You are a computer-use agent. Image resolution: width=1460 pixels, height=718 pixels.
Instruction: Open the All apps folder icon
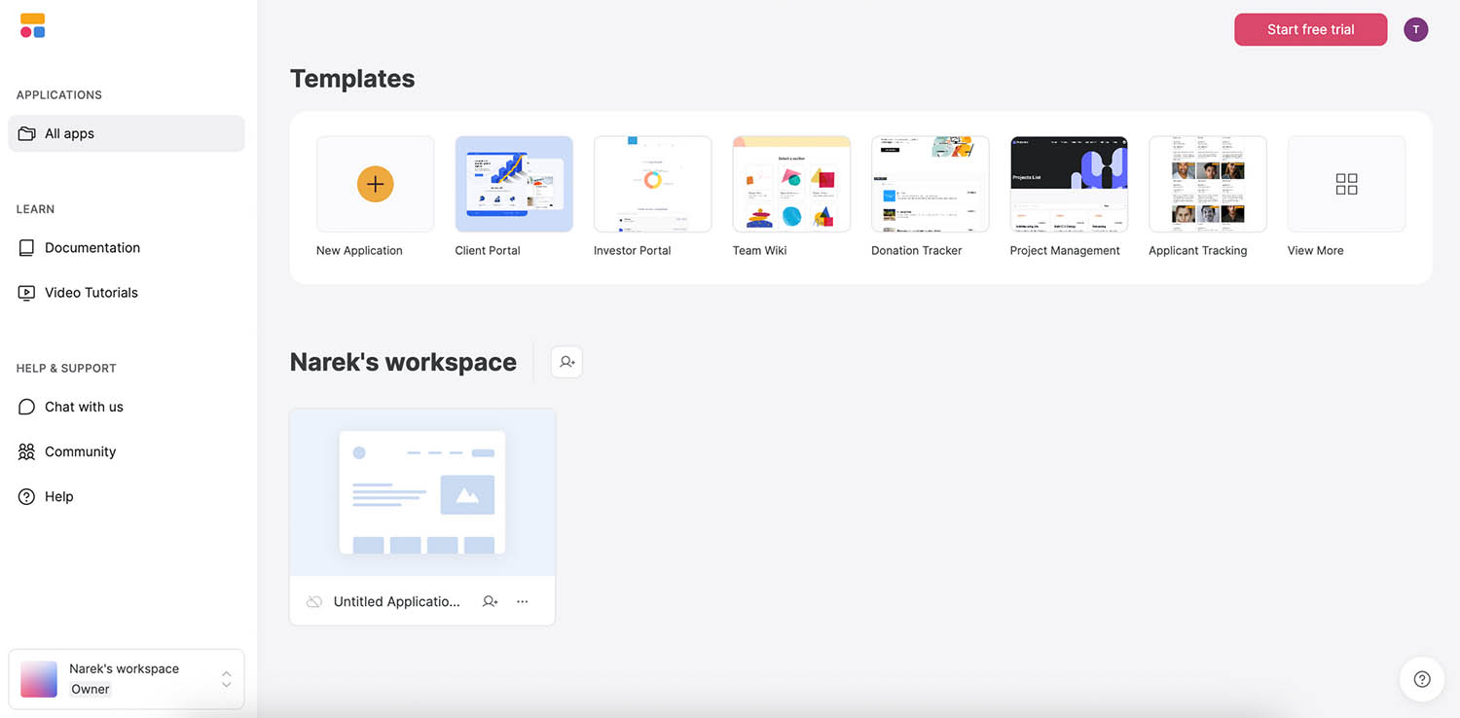tap(26, 133)
